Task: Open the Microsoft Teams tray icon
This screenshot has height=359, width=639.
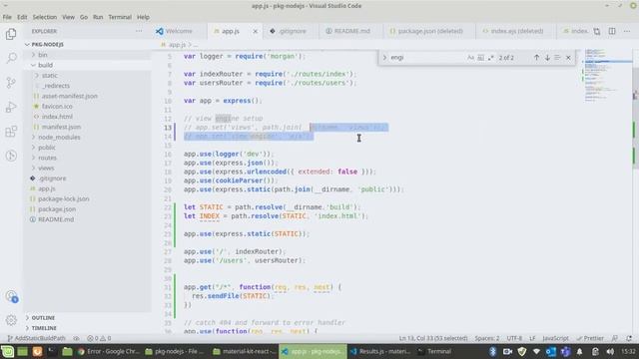Action: click(x=565, y=351)
